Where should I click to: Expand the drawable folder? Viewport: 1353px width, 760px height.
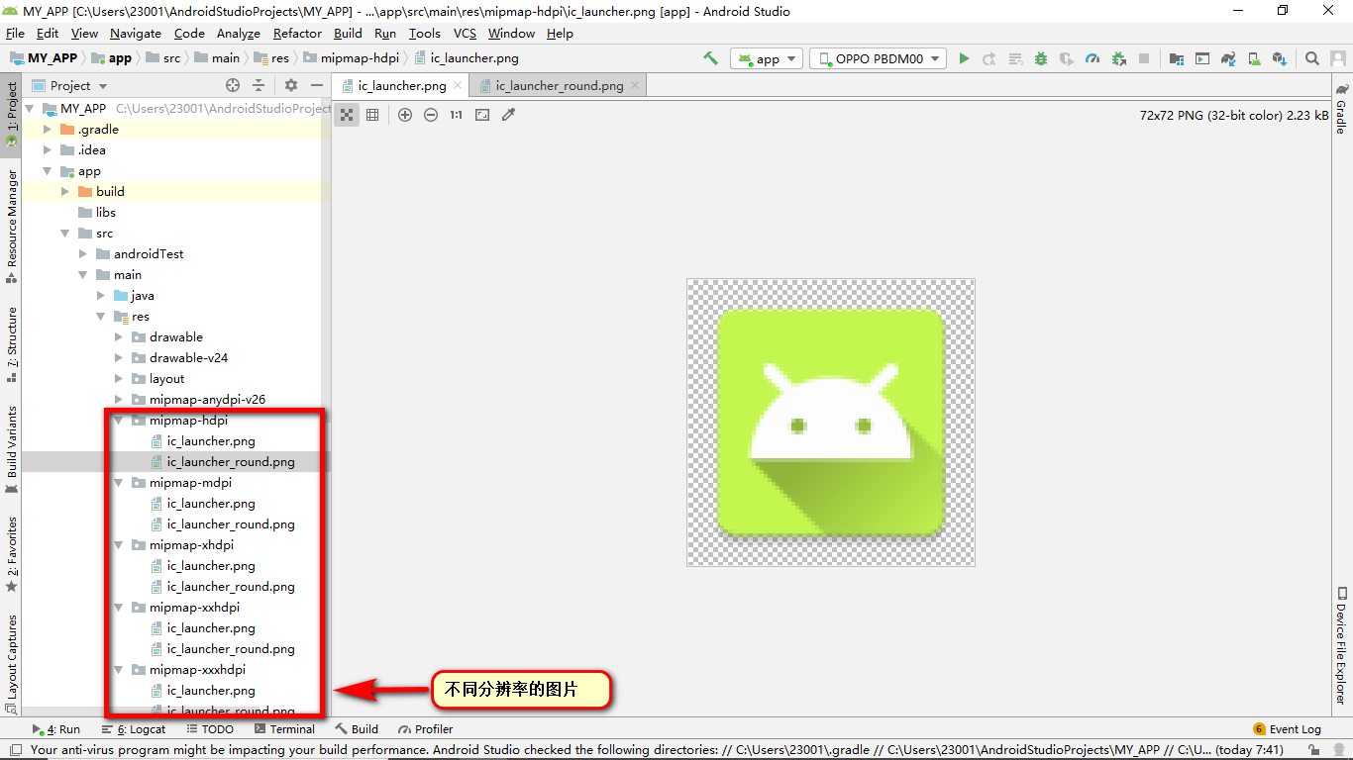click(x=118, y=336)
